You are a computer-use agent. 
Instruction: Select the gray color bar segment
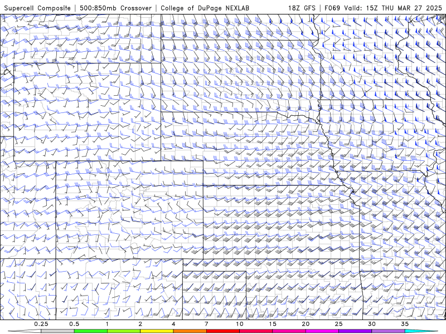pos(58,331)
